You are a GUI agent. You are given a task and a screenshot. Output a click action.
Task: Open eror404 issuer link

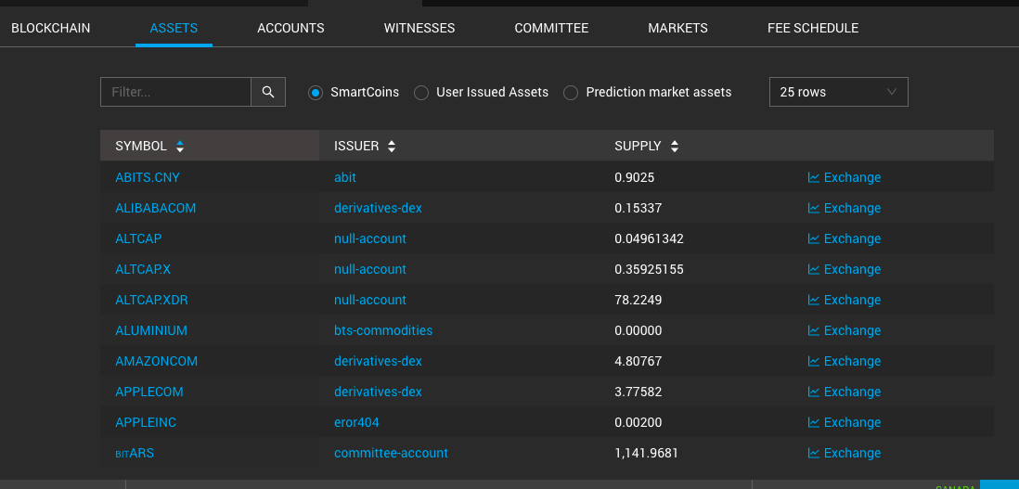356,422
